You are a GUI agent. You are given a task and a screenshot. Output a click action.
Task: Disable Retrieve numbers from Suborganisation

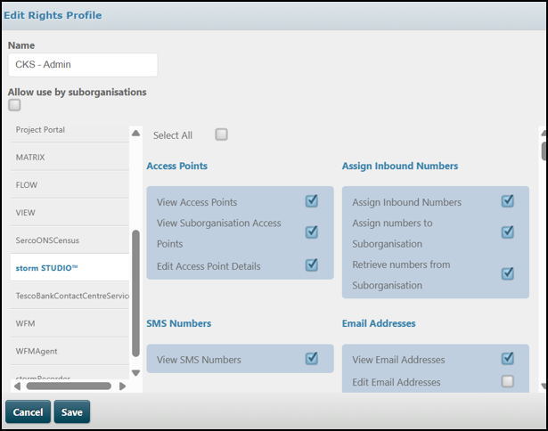[x=507, y=273]
